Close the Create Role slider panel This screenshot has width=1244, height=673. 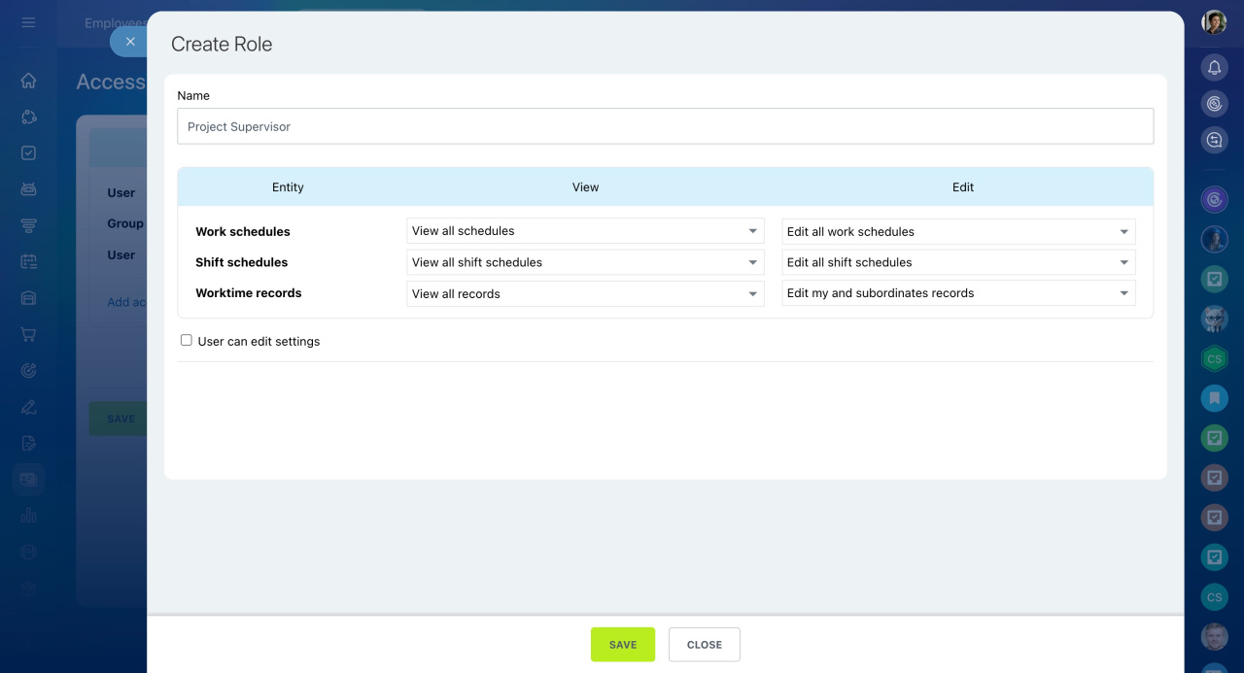click(x=130, y=42)
